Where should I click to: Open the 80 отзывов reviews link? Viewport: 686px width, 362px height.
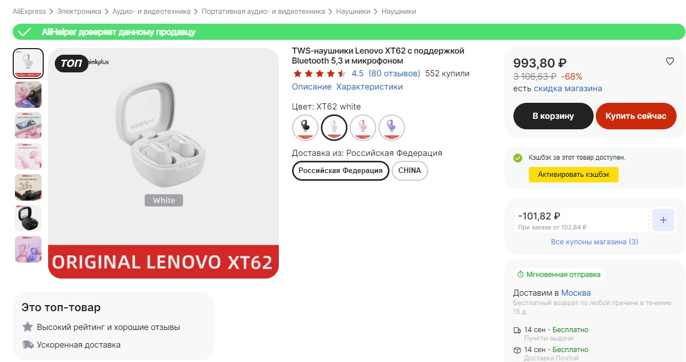click(394, 74)
